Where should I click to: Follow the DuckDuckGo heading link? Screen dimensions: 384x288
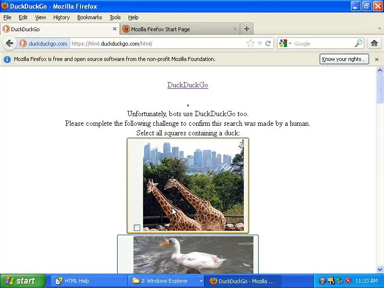(188, 85)
